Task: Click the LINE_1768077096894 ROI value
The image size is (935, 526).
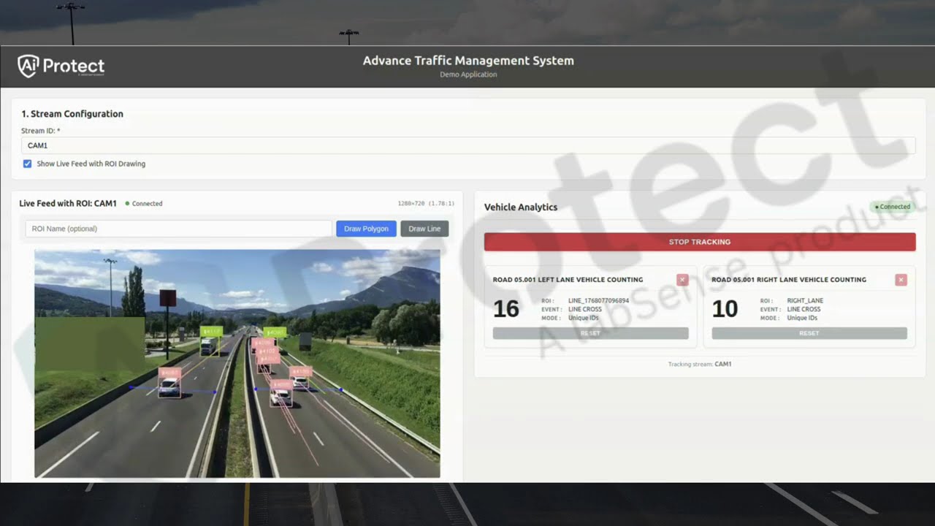Action: 598,301
